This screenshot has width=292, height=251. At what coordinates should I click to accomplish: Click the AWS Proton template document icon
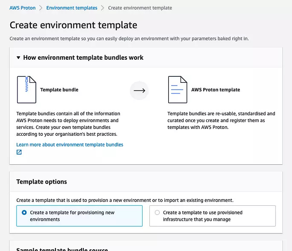(x=178, y=90)
